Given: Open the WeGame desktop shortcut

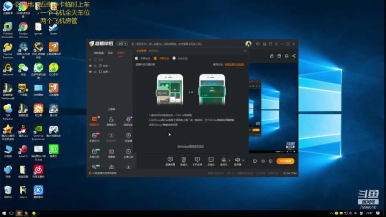Looking at the screenshot, I should [8, 69].
